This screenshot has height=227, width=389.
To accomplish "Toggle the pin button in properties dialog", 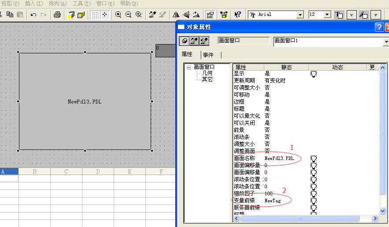I will 184,41.
